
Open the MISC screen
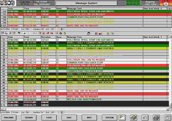(89, 118)
